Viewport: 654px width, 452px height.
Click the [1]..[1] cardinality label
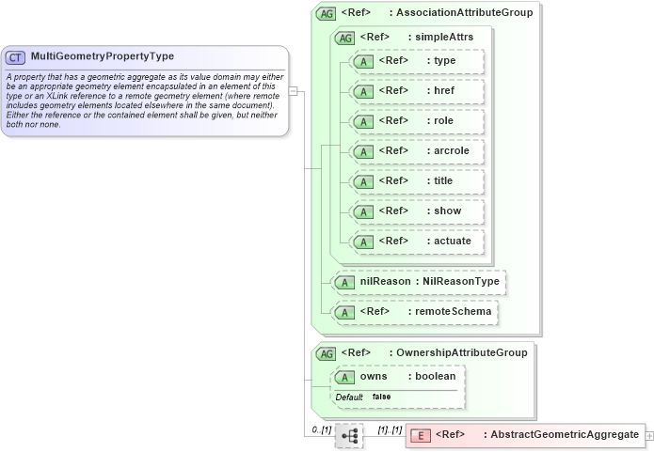click(390, 429)
